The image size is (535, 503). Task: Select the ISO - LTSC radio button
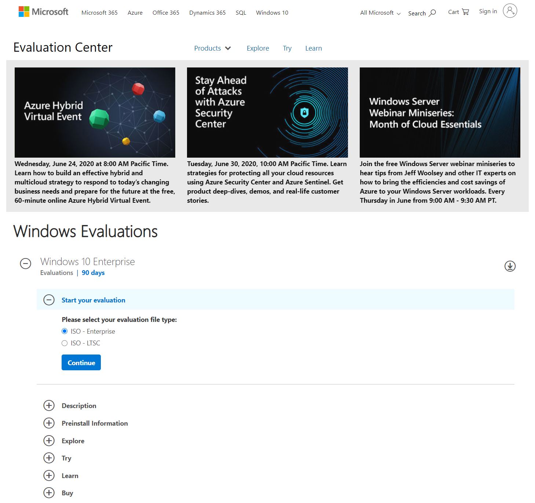tap(65, 343)
